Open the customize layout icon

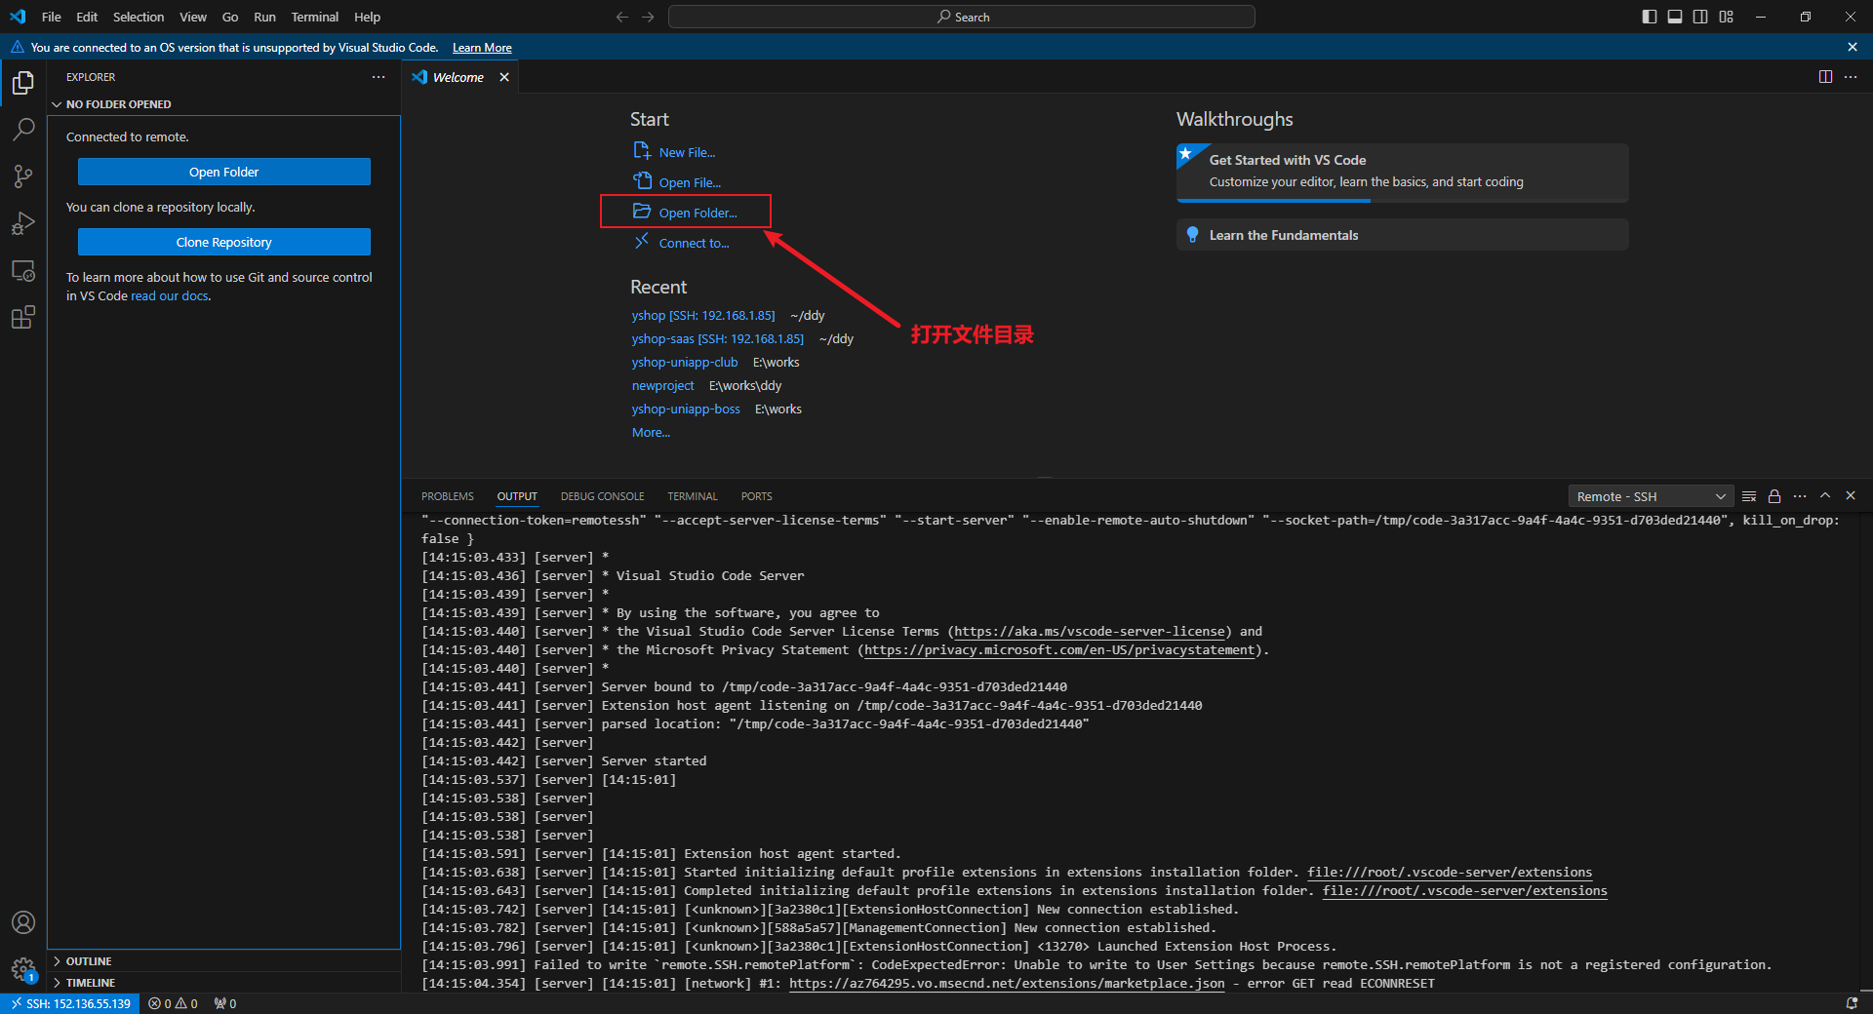point(1727,17)
